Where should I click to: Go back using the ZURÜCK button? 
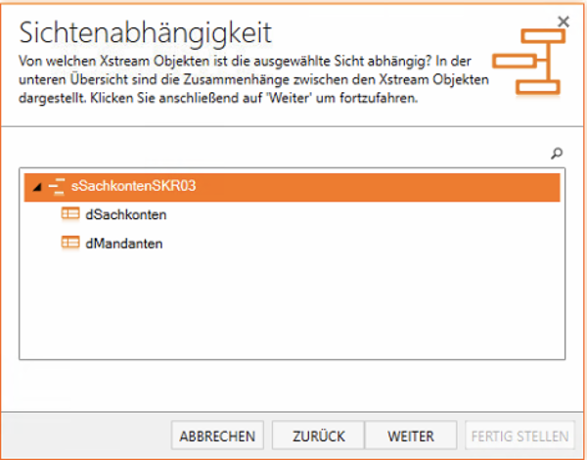(315, 436)
